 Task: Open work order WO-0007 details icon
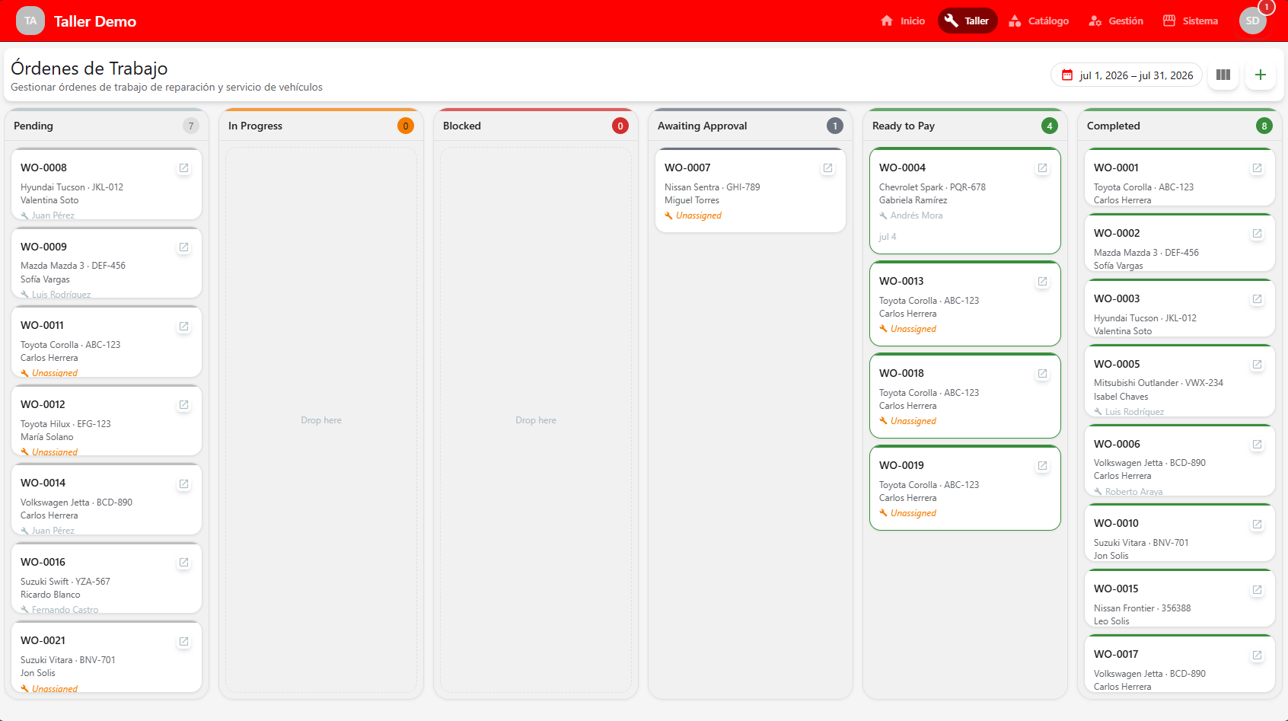[x=827, y=168]
